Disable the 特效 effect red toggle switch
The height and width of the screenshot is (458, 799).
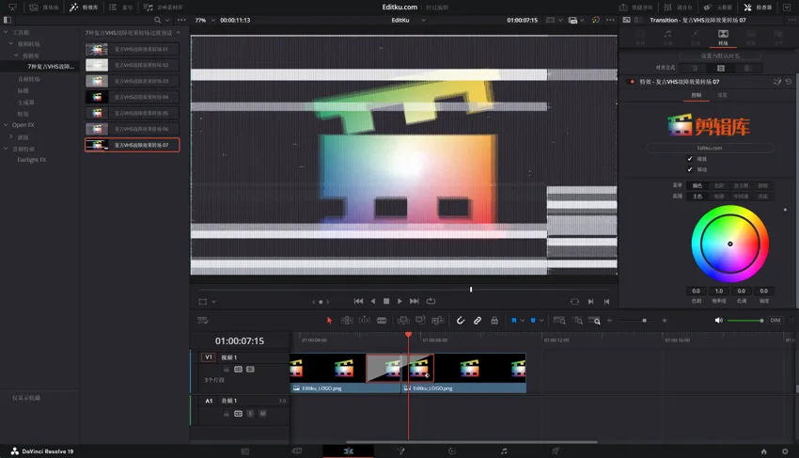(x=631, y=82)
